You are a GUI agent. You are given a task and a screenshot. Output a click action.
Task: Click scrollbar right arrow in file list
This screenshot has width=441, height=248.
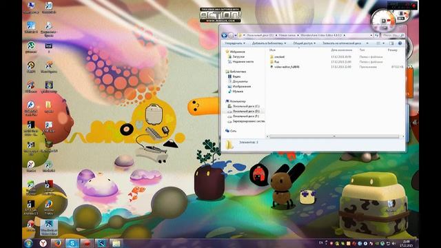[402, 136]
